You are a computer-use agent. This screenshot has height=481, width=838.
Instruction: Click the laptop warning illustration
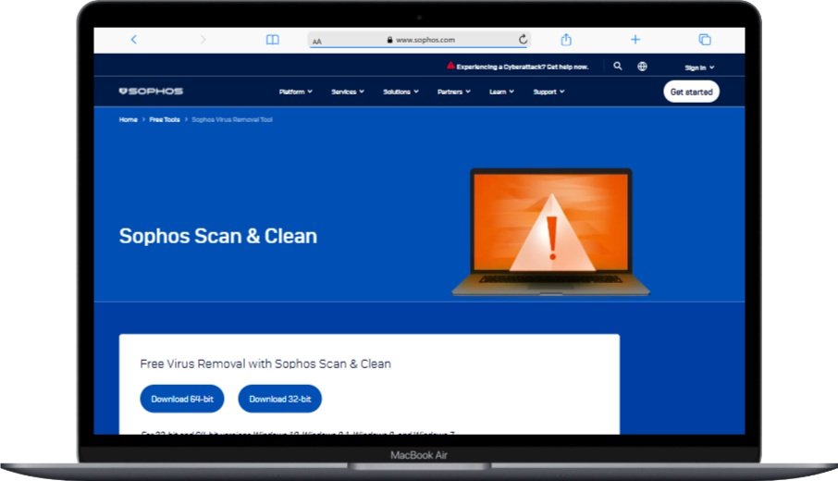tap(550, 231)
